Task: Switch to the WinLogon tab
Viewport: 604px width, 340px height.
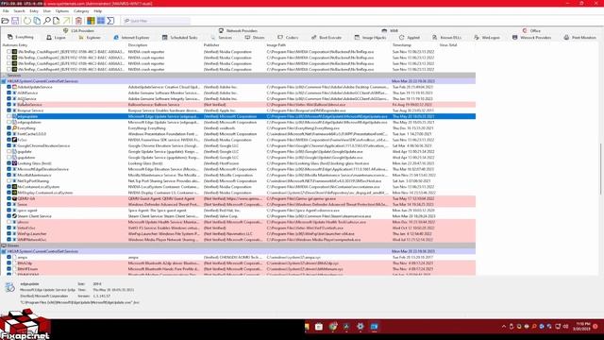Action: (487, 38)
